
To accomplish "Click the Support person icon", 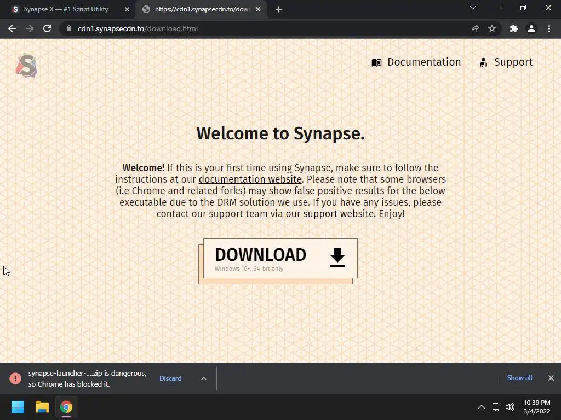I will 483,62.
